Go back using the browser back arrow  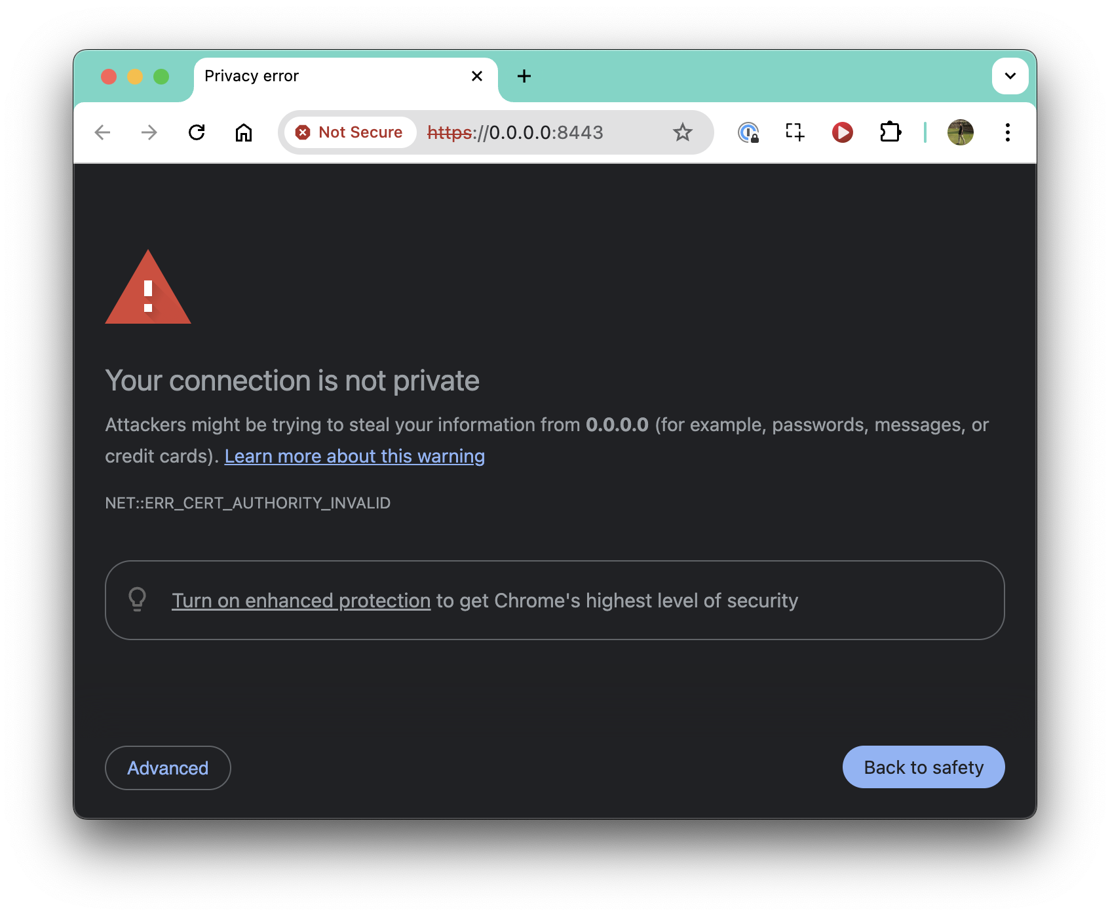tap(102, 132)
